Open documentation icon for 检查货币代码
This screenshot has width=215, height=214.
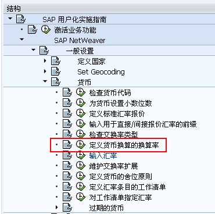coord(67,92)
